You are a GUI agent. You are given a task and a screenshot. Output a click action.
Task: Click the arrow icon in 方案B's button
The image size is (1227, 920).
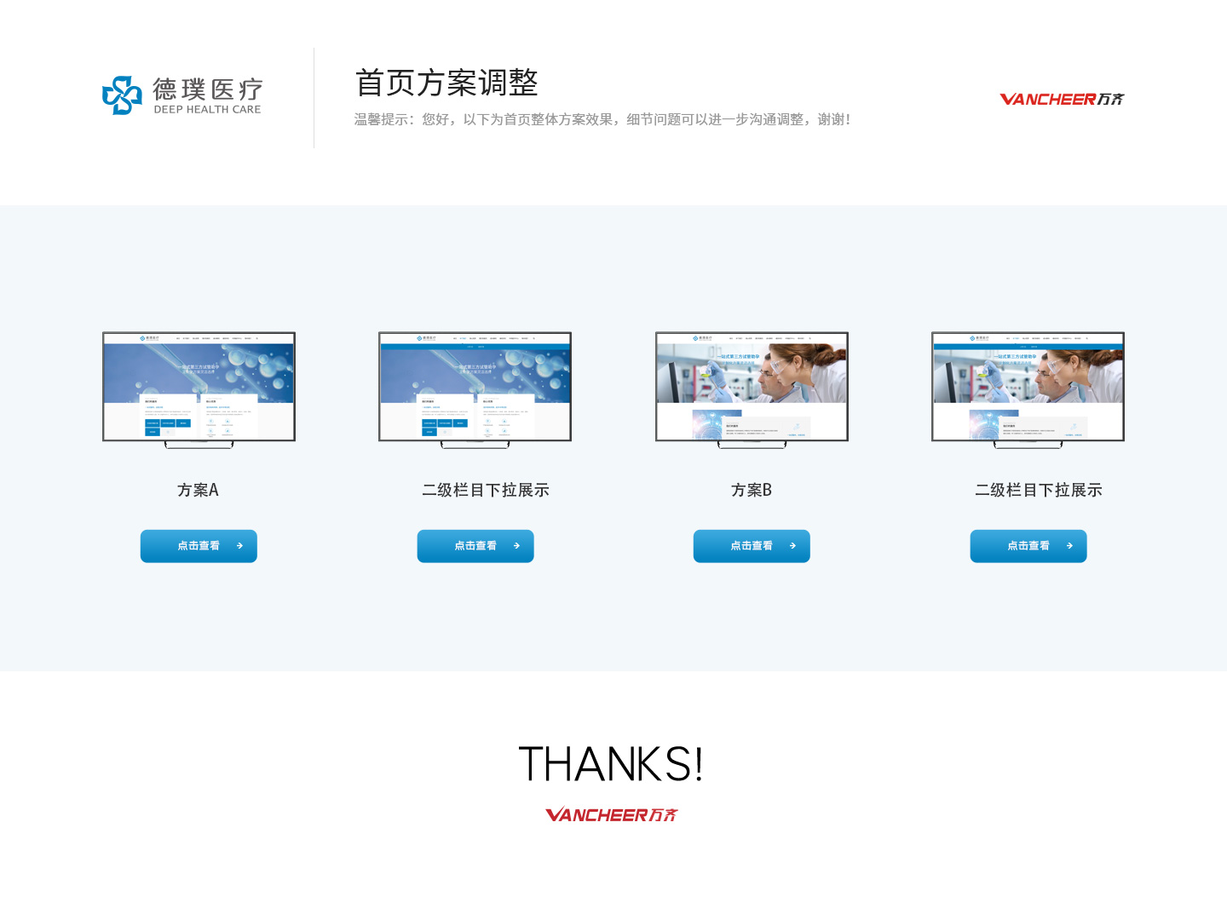793,546
